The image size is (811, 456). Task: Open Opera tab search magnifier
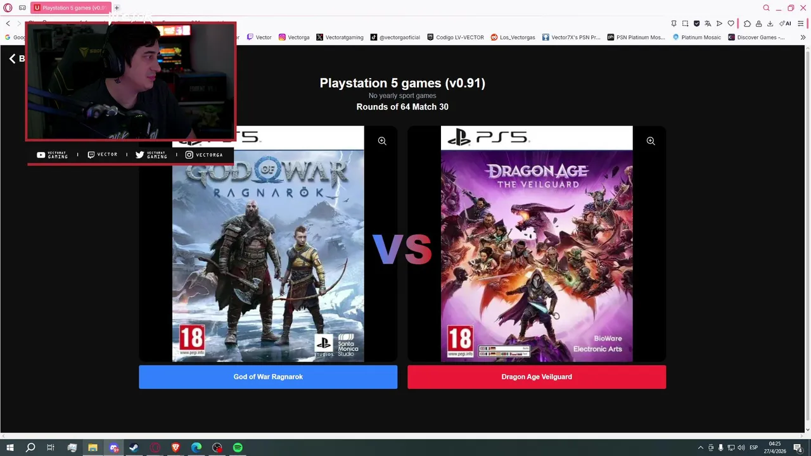[766, 8]
